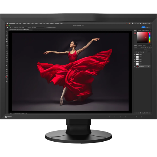This screenshot has width=157, height=157.
Task: Select the Horizontal Type tool
Action: coord(7,64)
